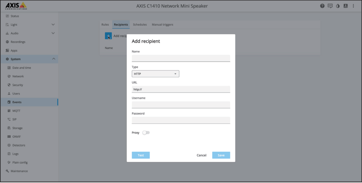362x183 pixels.
Task: Collapse the System menu chevron
Action: (54, 59)
